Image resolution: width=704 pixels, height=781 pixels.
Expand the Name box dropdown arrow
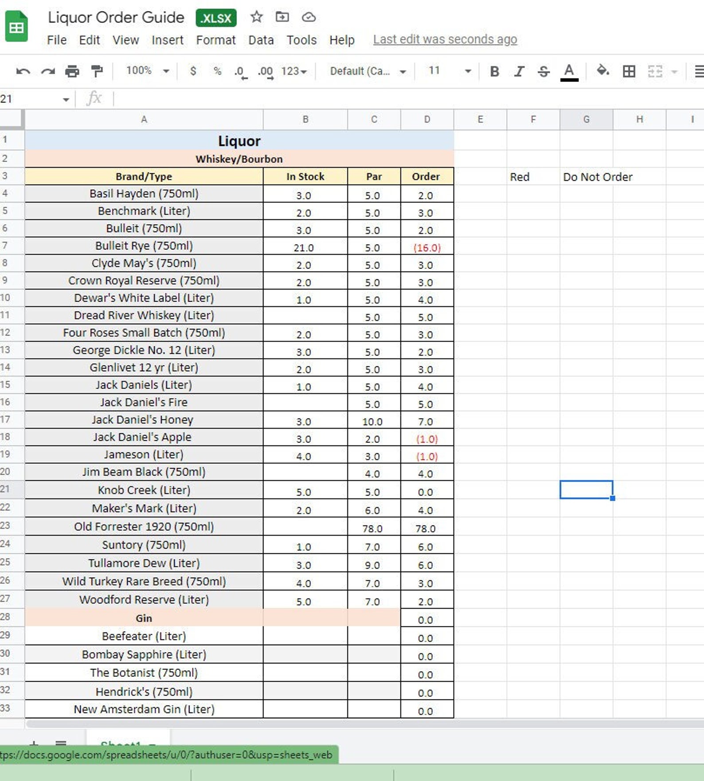pos(66,100)
